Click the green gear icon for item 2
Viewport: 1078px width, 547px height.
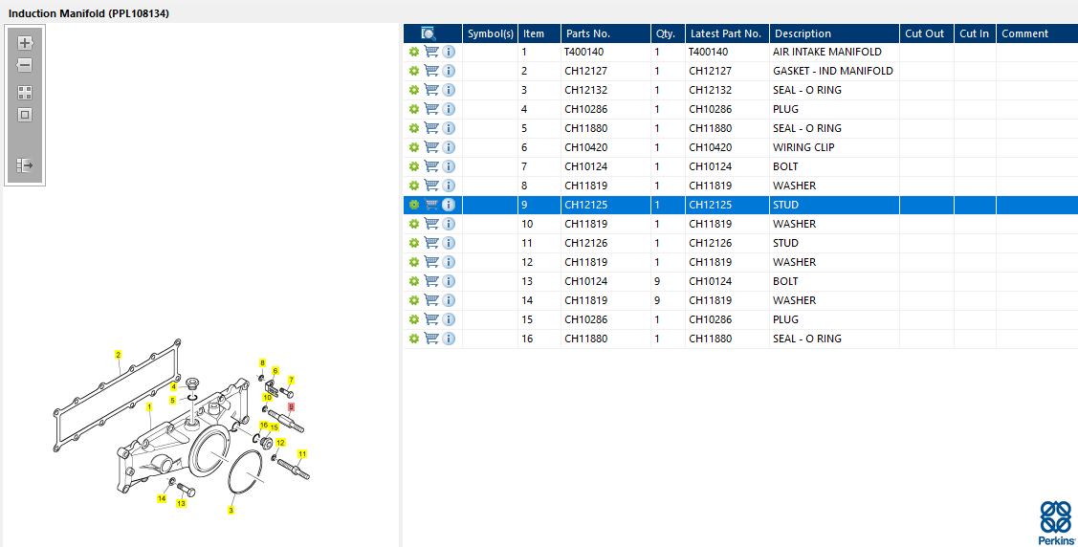click(414, 71)
